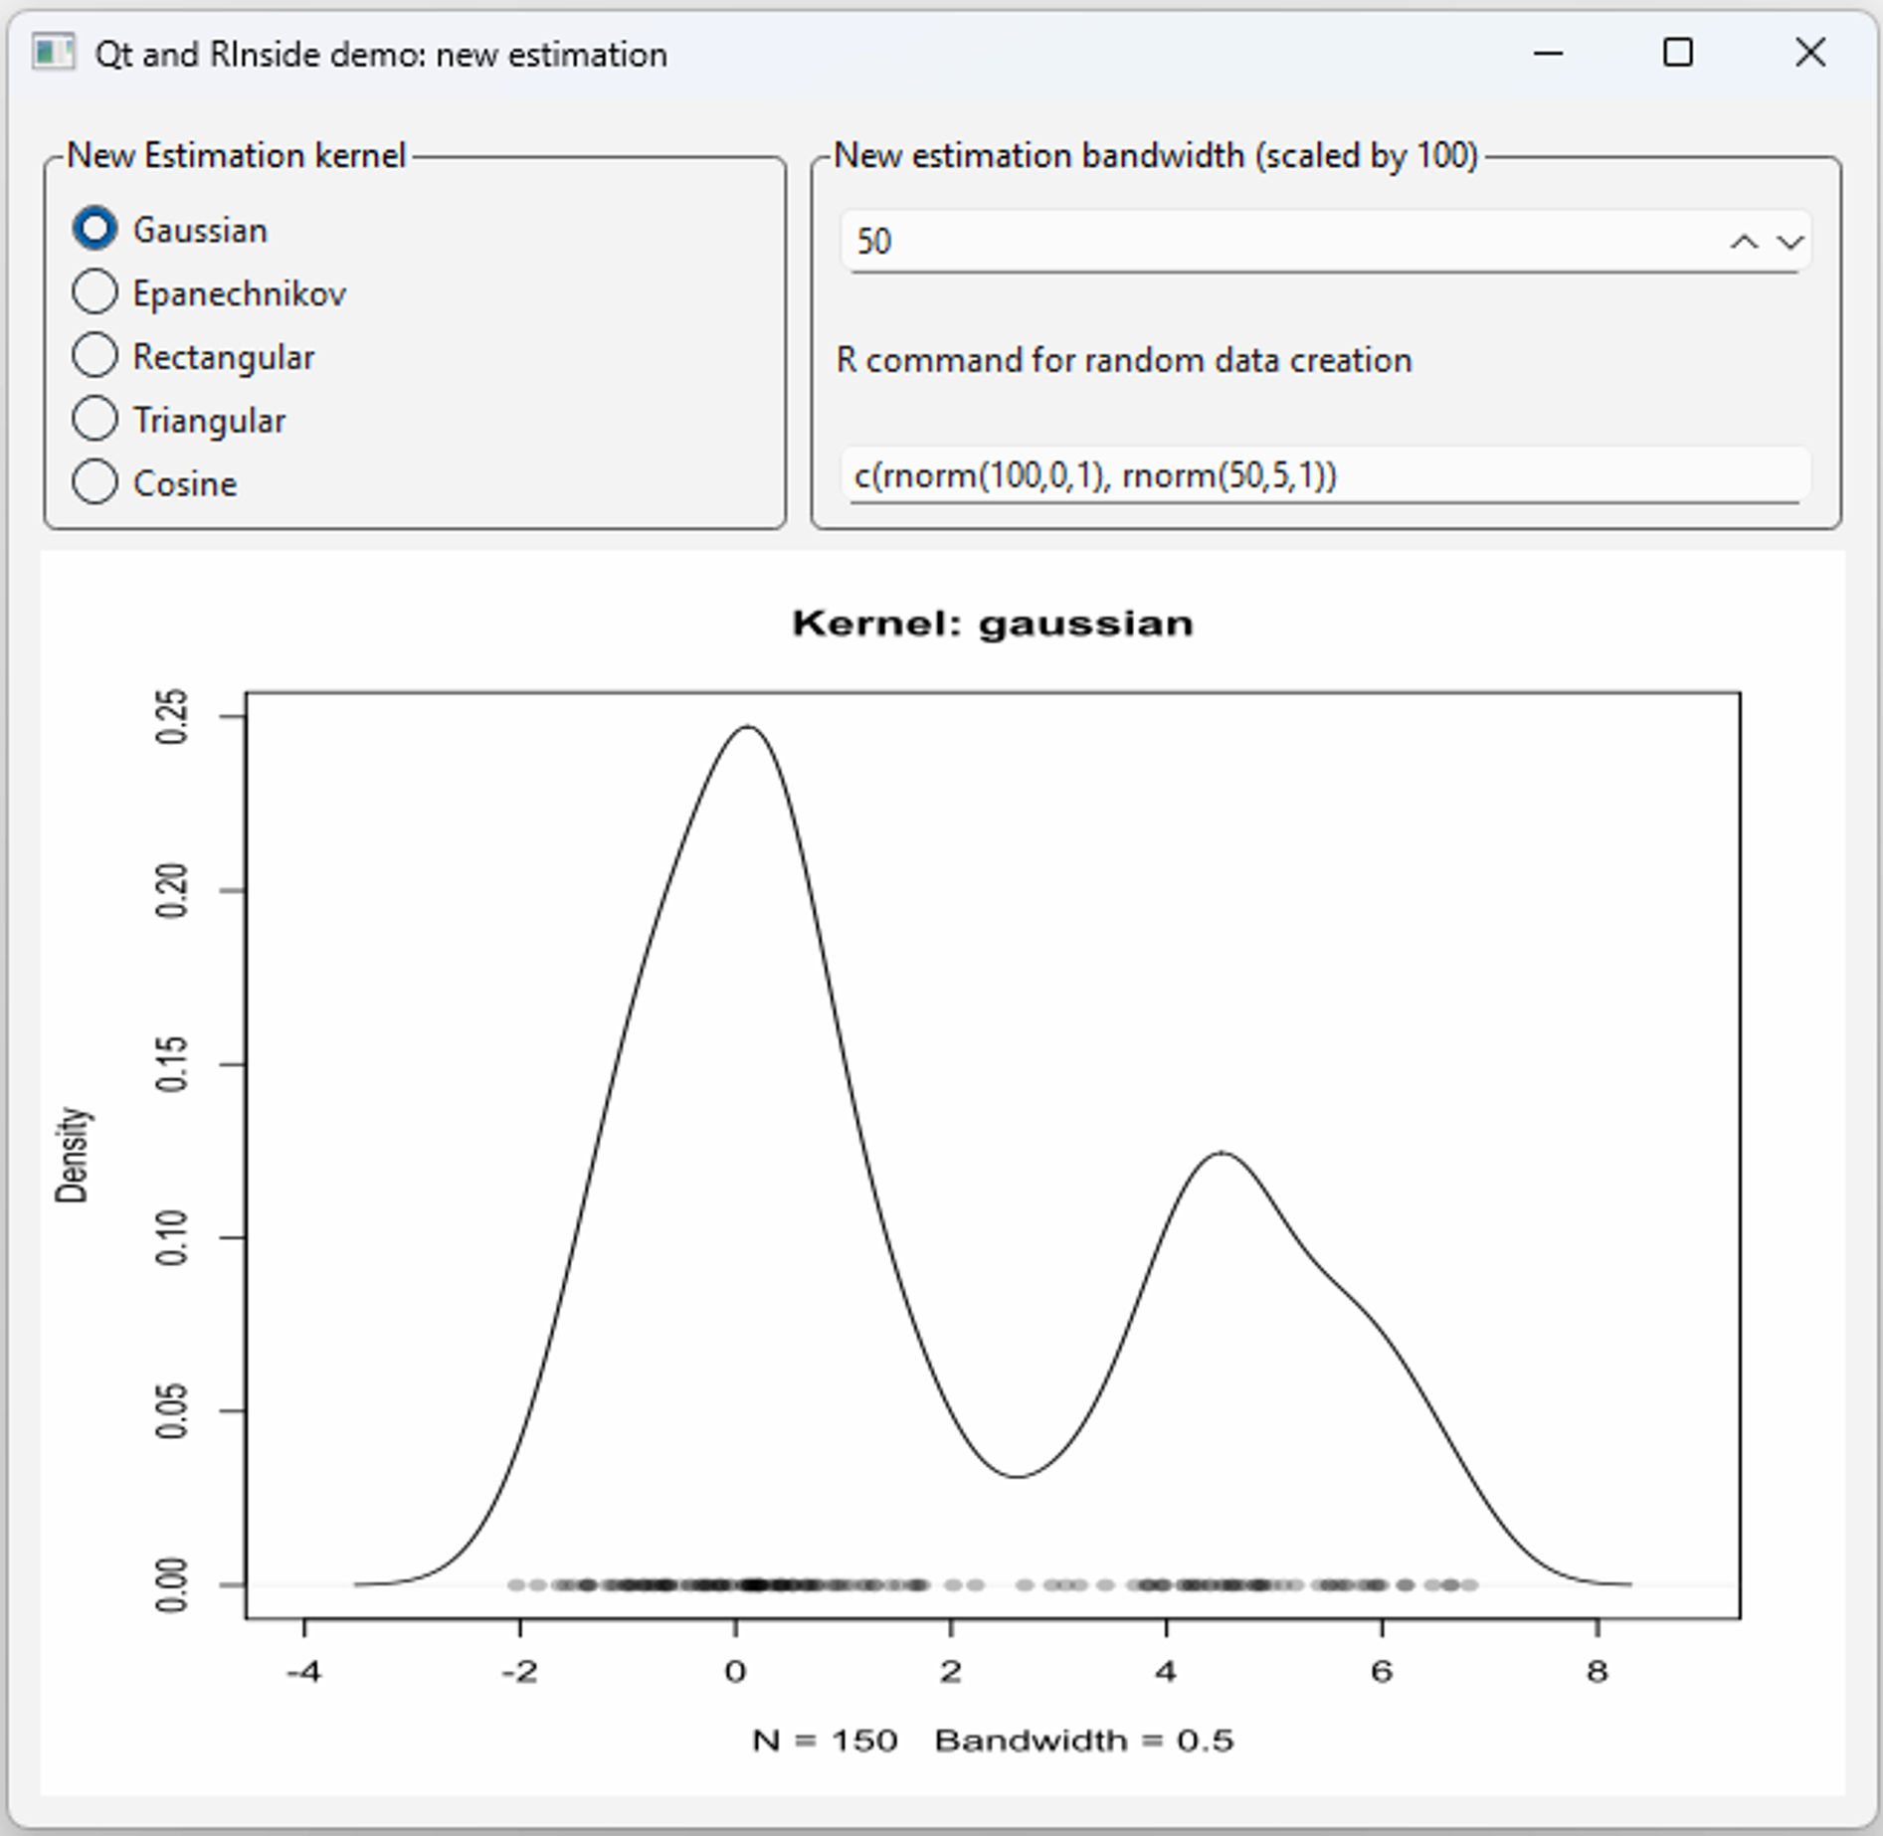
Task: Click the bandwidth spinner up arrow
Action: [x=1743, y=241]
